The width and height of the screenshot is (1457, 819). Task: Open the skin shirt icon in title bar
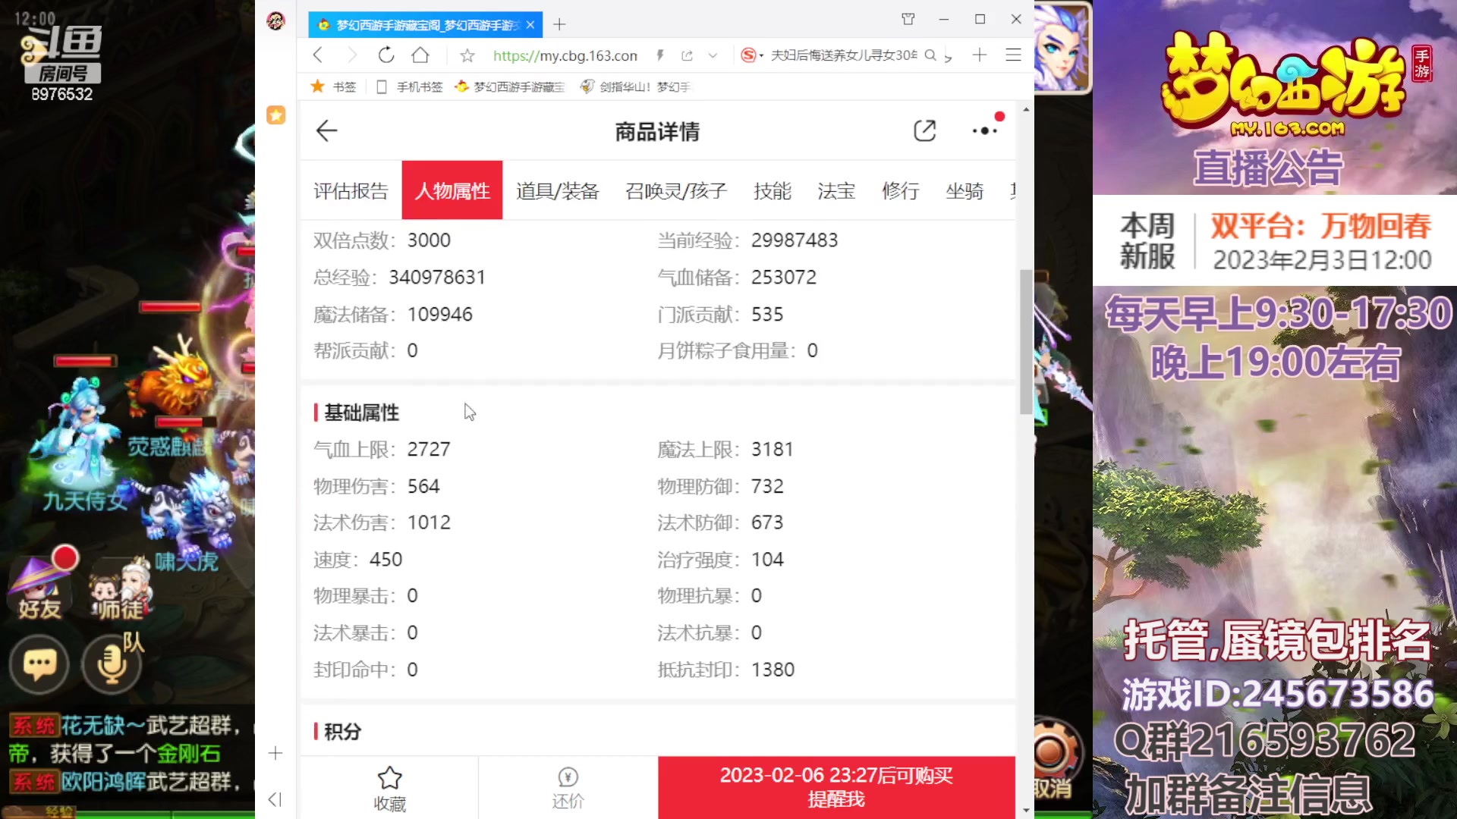pos(908,19)
